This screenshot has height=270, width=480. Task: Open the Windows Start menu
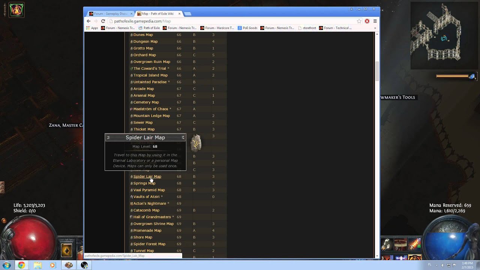(6, 265)
